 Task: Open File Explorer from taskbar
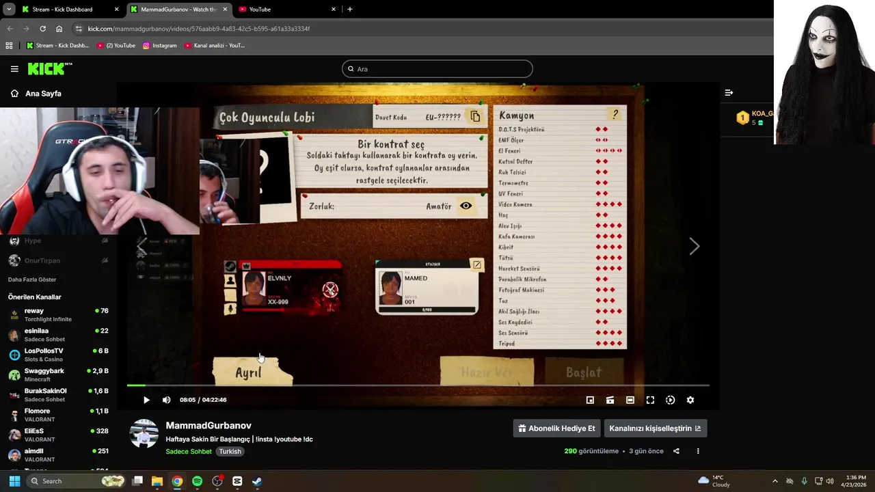click(157, 481)
